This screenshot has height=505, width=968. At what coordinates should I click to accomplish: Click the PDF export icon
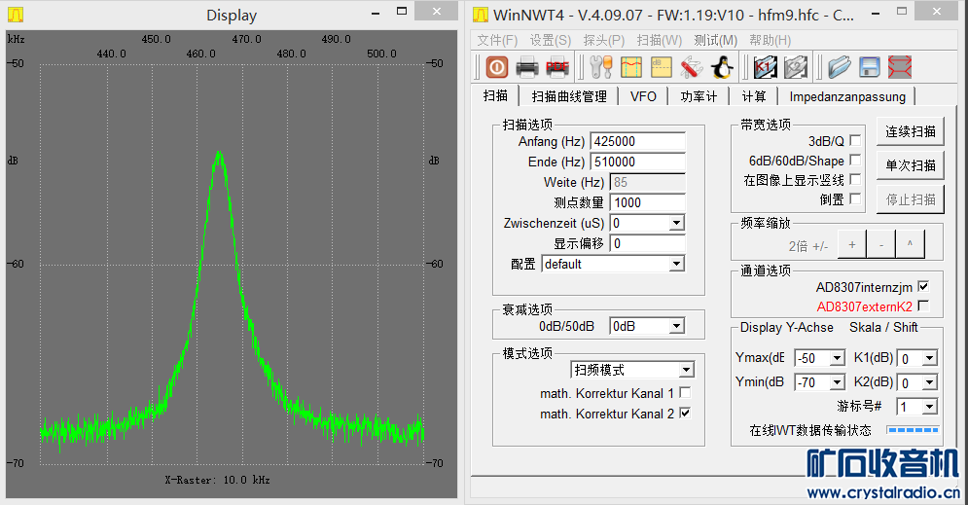(556, 67)
